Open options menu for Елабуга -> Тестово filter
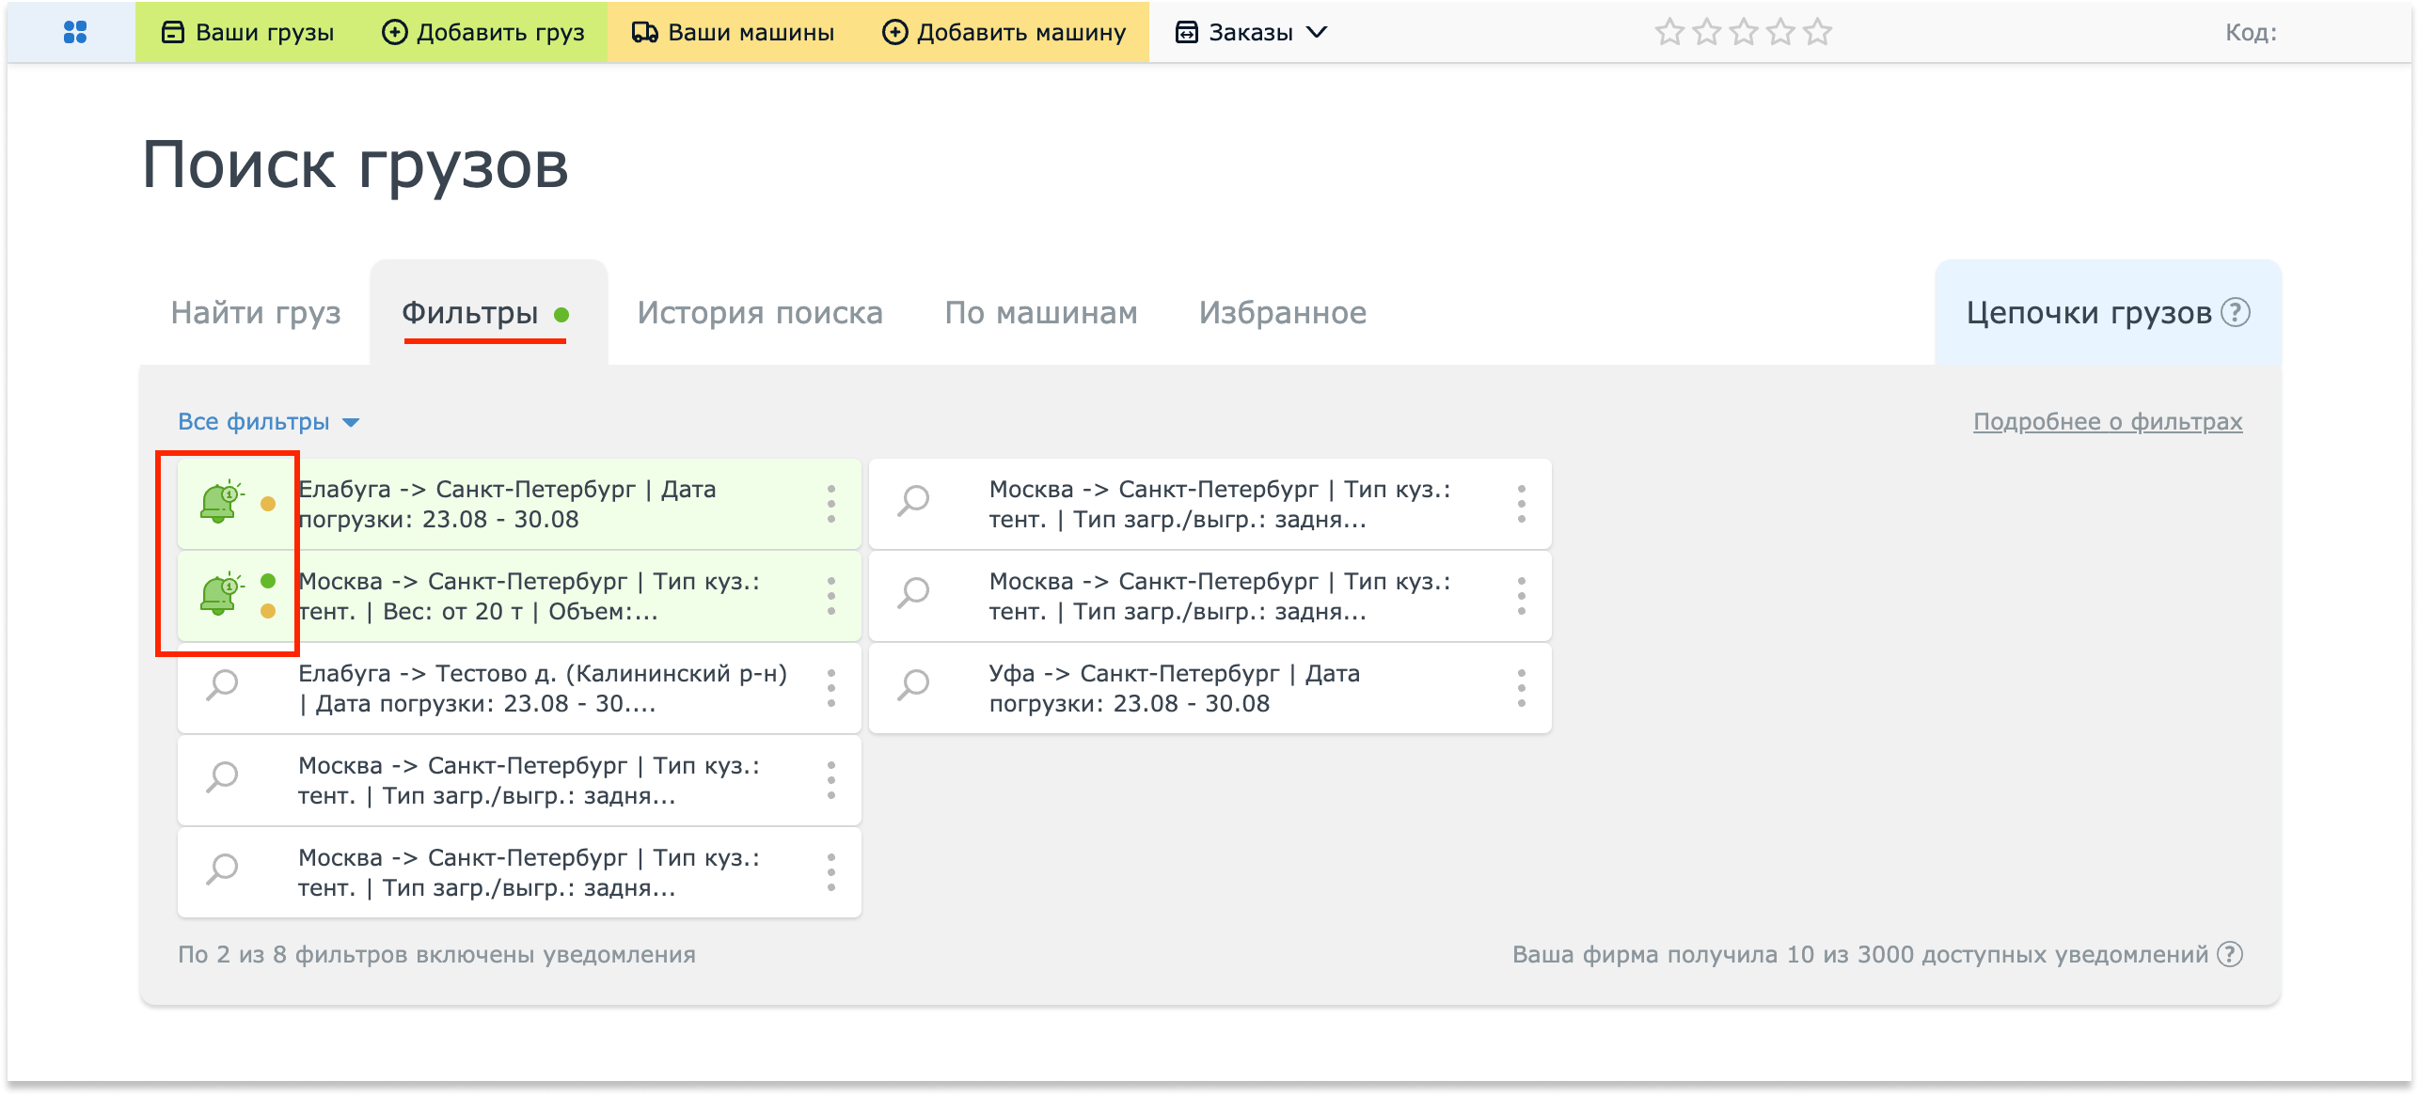2419x1096 pixels. pos(831,688)
